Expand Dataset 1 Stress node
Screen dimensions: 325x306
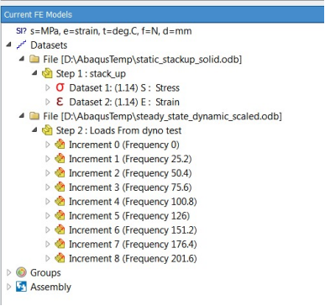[48, 87]
